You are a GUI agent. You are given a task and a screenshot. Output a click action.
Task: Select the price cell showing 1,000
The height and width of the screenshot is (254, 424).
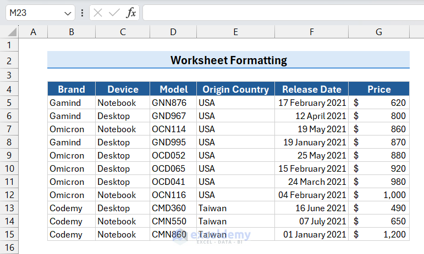pyautogui.click(x=379, y=195)
